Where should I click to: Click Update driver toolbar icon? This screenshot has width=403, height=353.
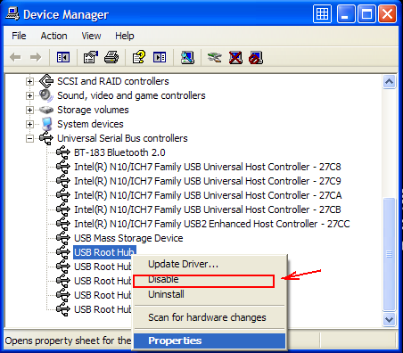click(215, 57)
